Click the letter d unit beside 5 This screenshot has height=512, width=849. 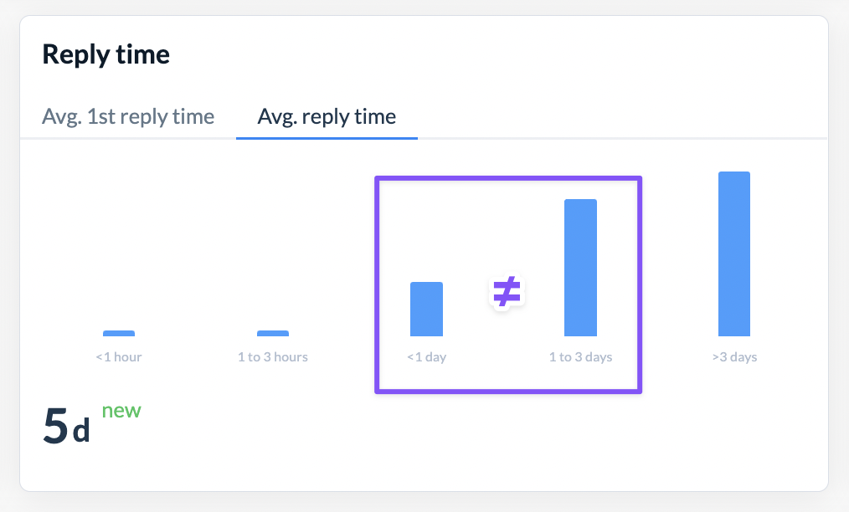coord(81,431)
